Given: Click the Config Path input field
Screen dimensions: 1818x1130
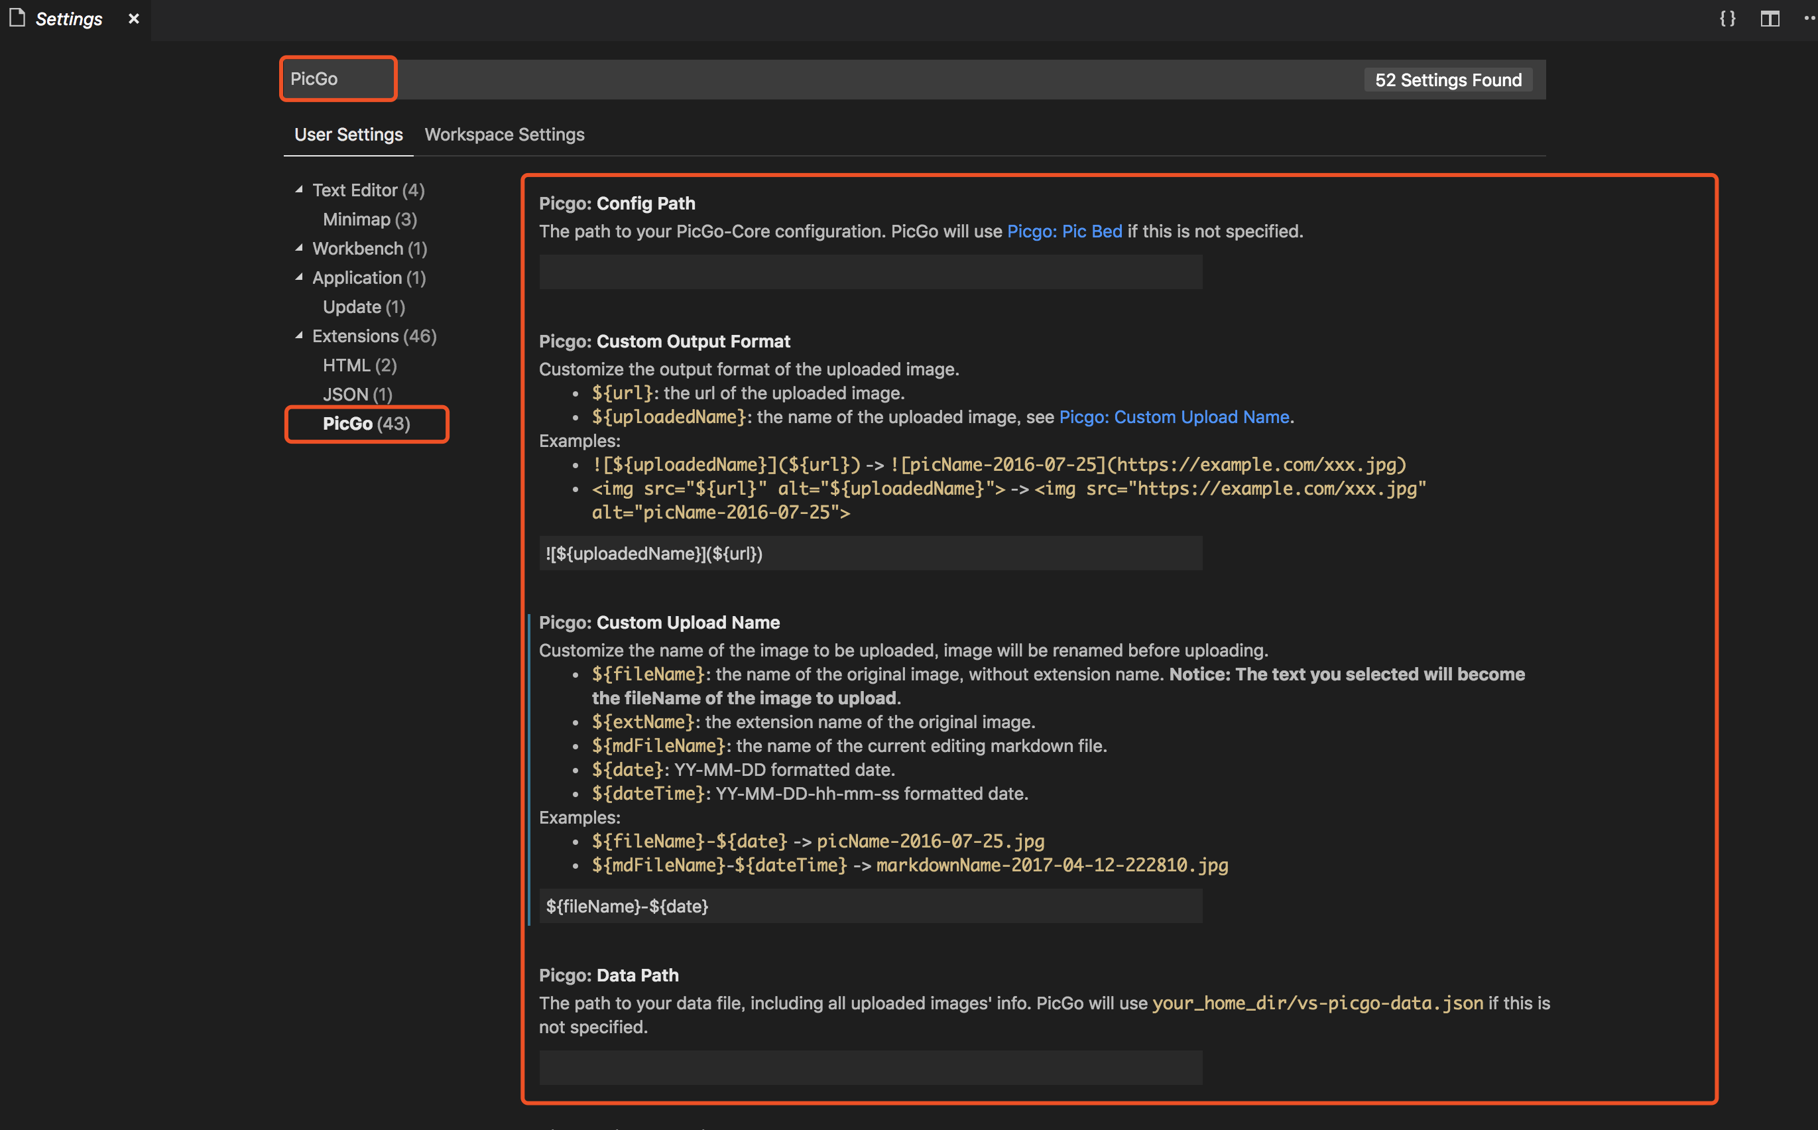Looking at the screenshot, I should [870, 272].
